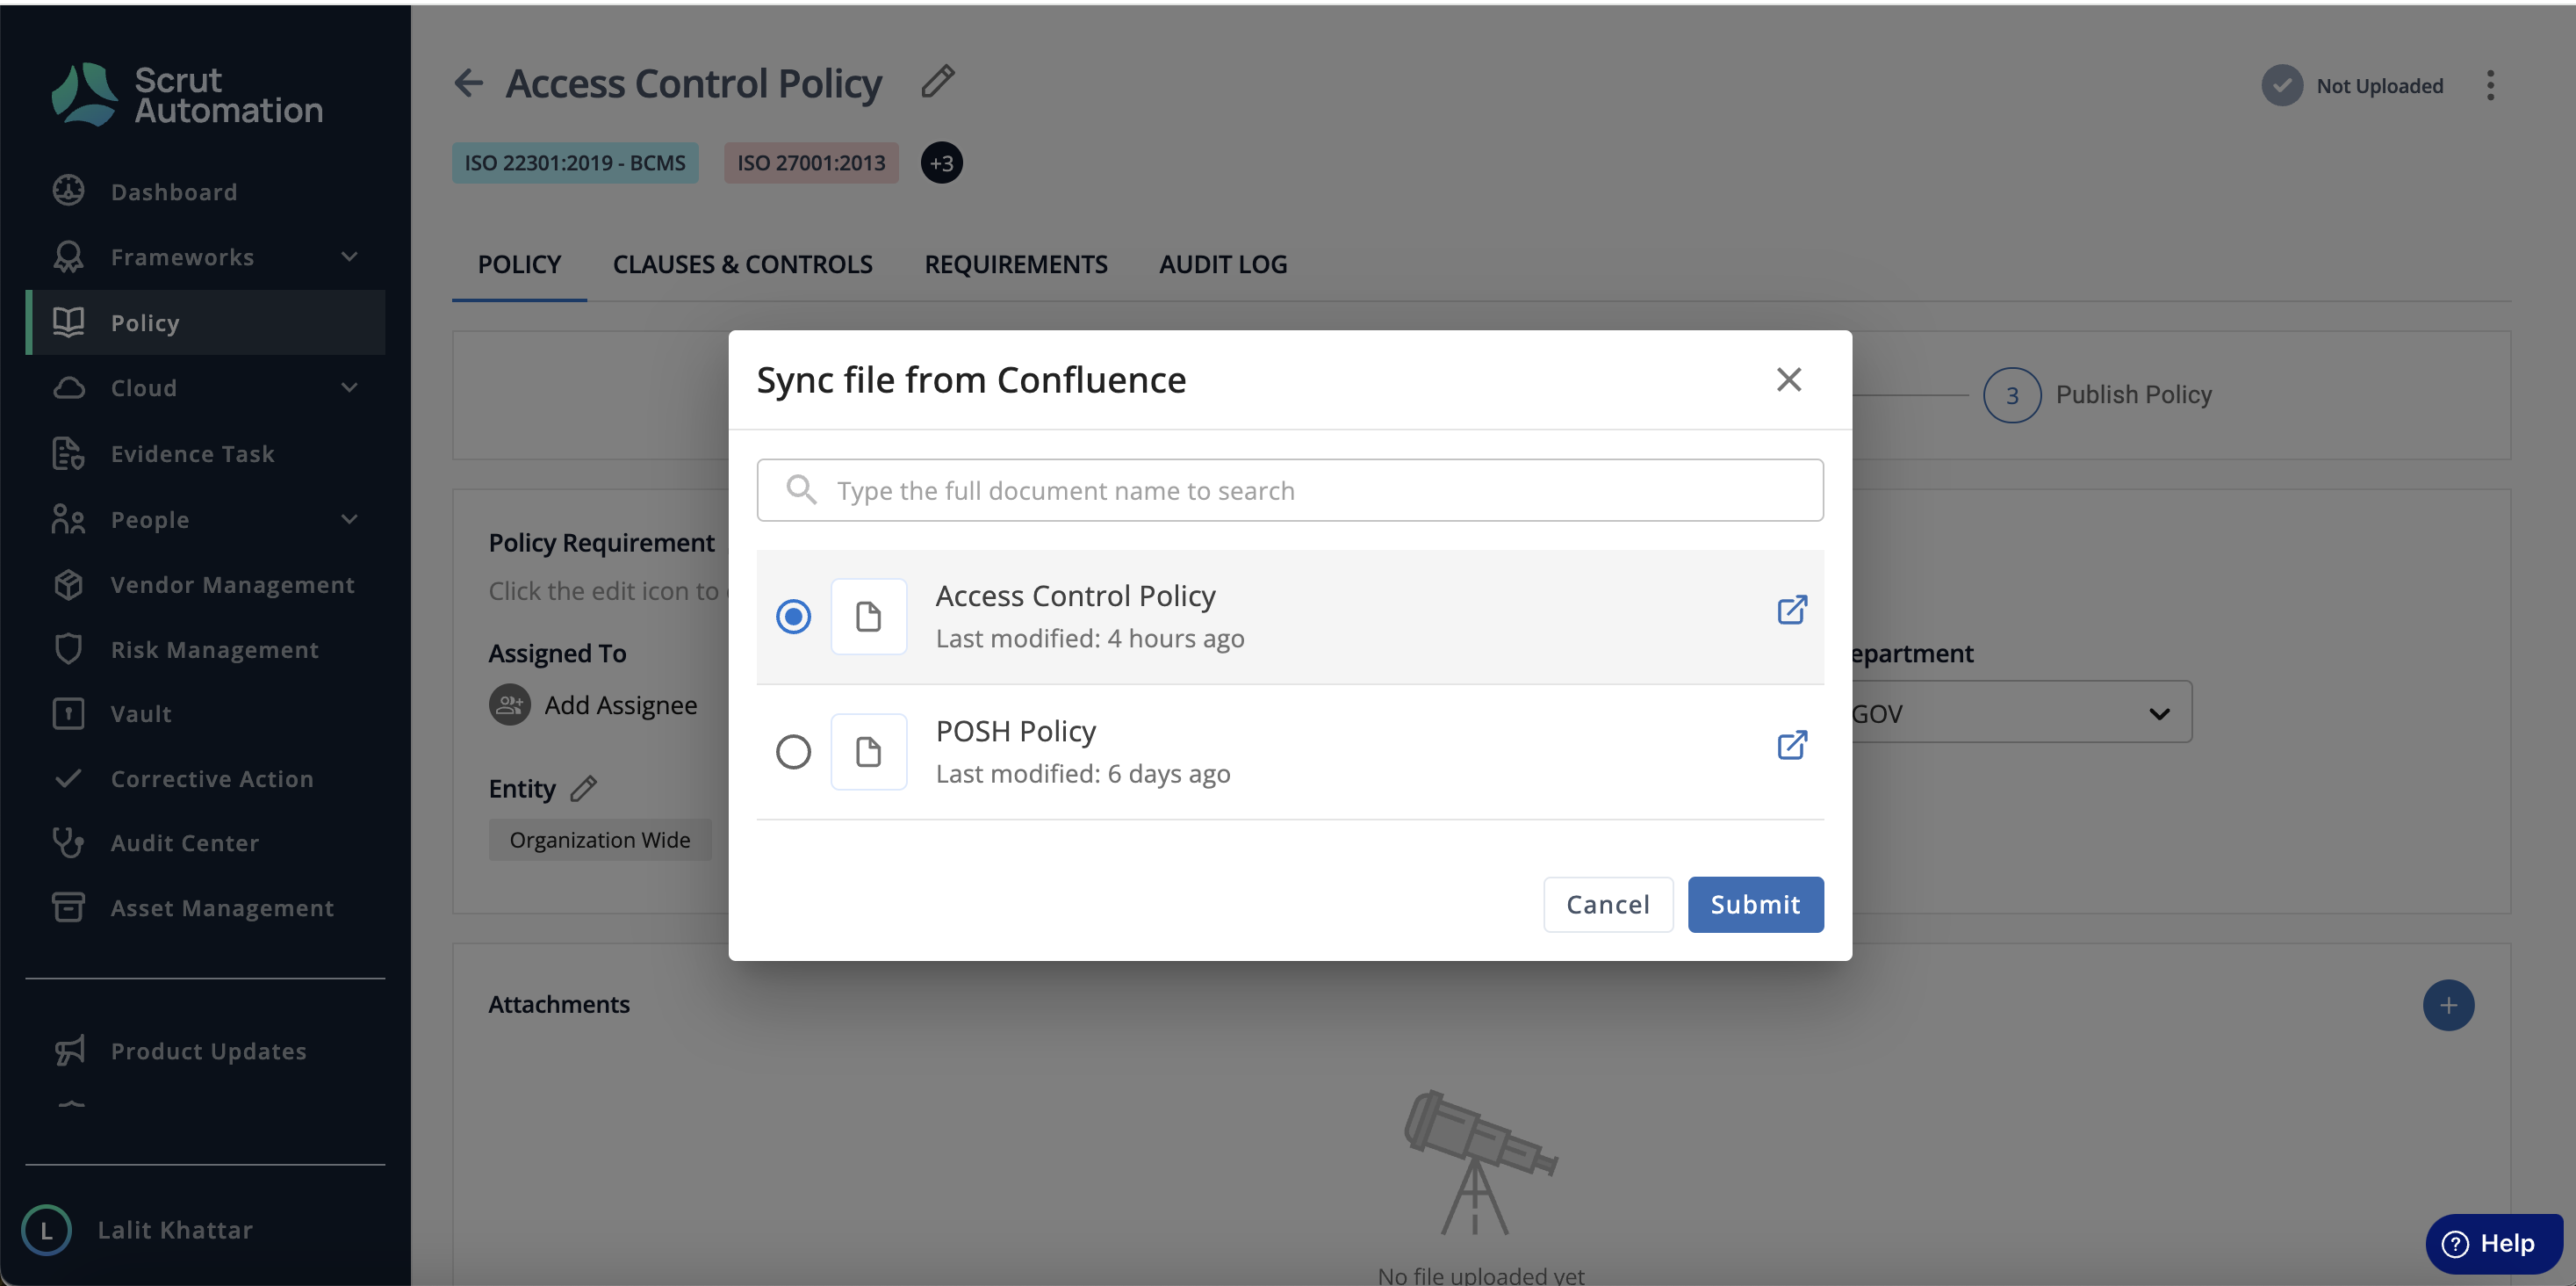2576x1286 pixels.
Task: Click the Scrut Automation logo
Action: coord(187,94)
